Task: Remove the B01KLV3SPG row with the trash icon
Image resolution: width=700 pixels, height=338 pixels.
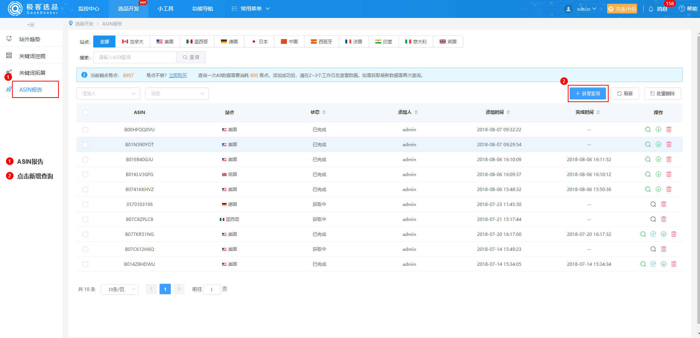Action: click(x=669, y=174)
